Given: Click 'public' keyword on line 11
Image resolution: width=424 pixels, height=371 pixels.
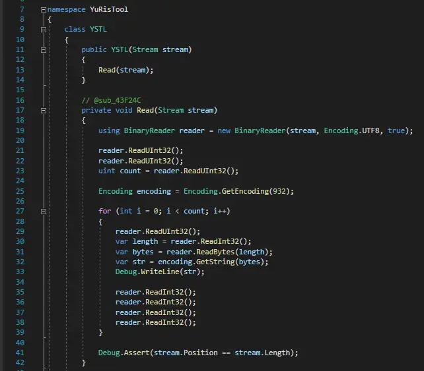Looking at the screenshot, I should point(94,49).
